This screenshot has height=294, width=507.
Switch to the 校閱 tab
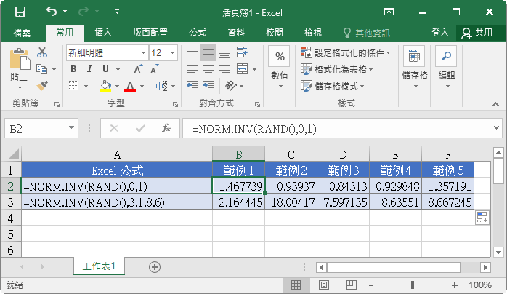click(275, 33)
